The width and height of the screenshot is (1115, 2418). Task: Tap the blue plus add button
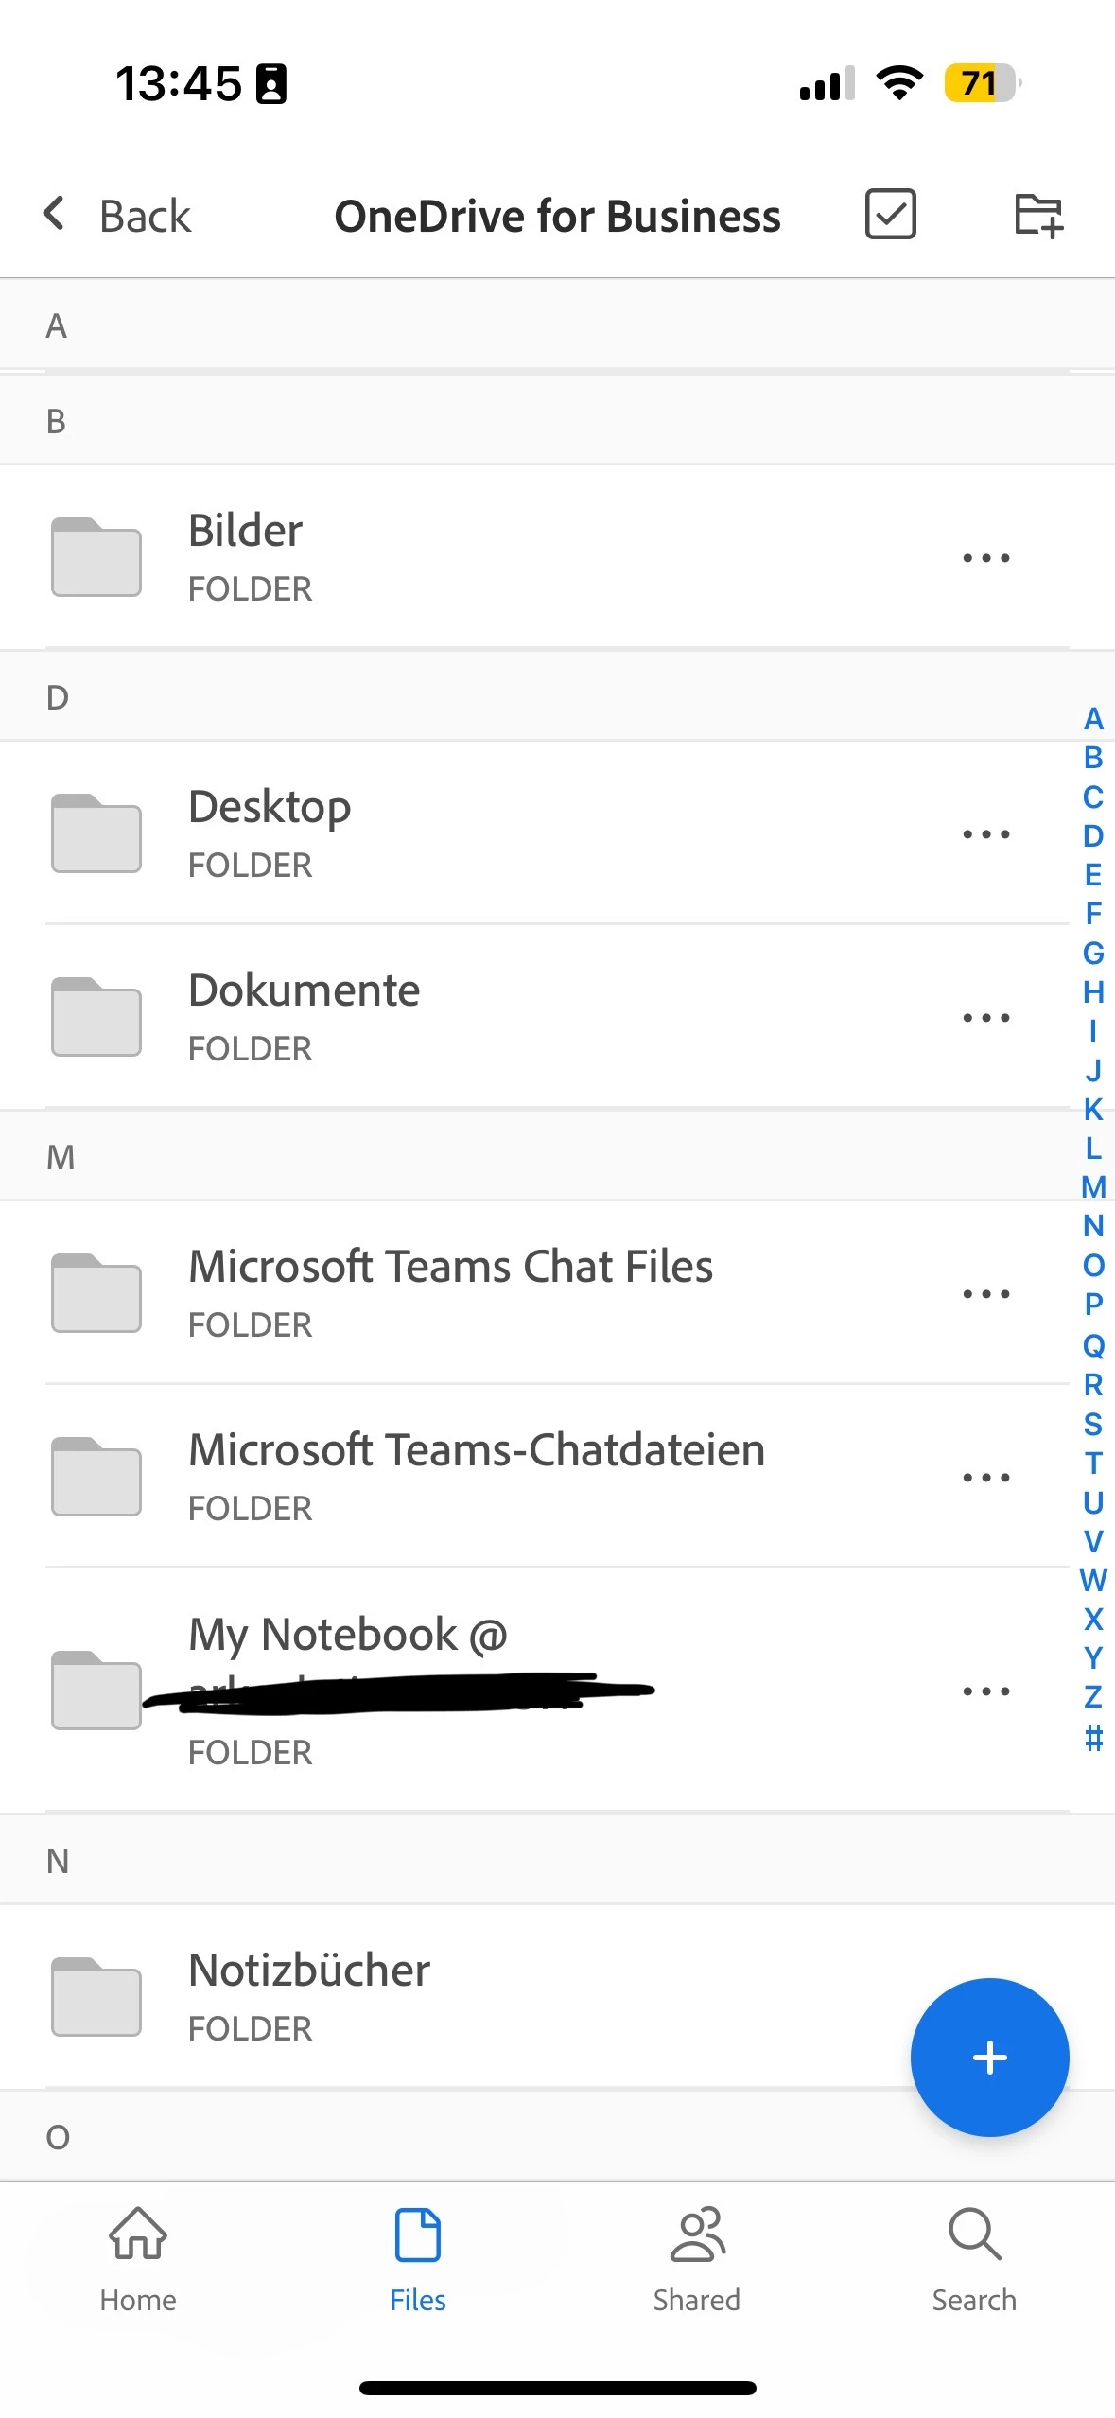pyautogui.click(x=989, y=2057)
